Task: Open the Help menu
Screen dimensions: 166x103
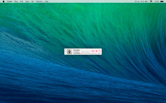Action: pyautogui.click(x=46, y=1)
